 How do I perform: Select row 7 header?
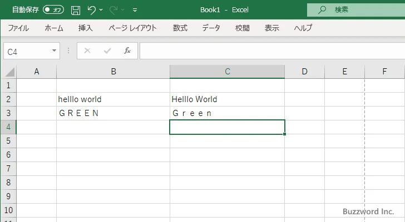(8, 169)
